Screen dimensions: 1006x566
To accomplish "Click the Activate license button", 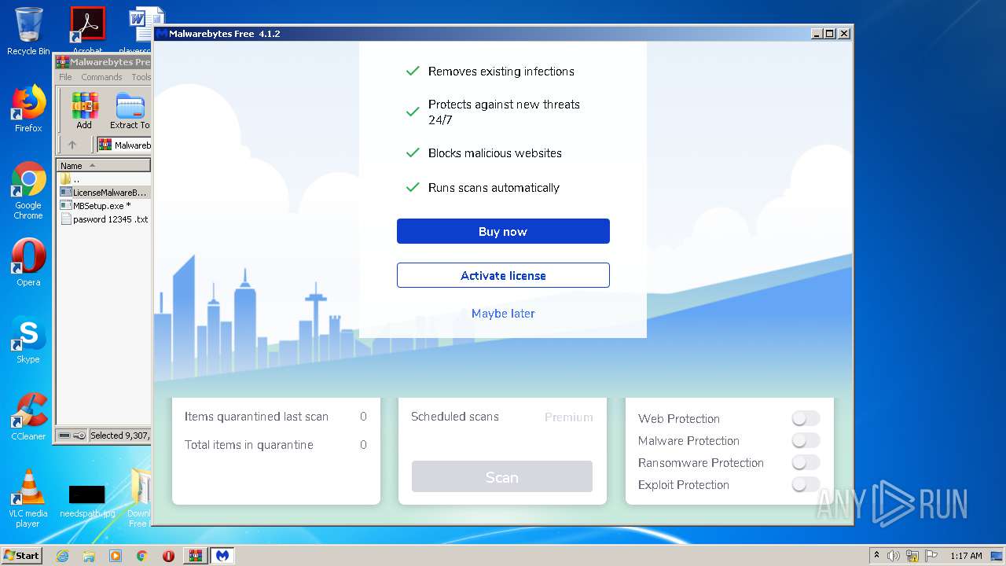I will [x=503, y=275].
